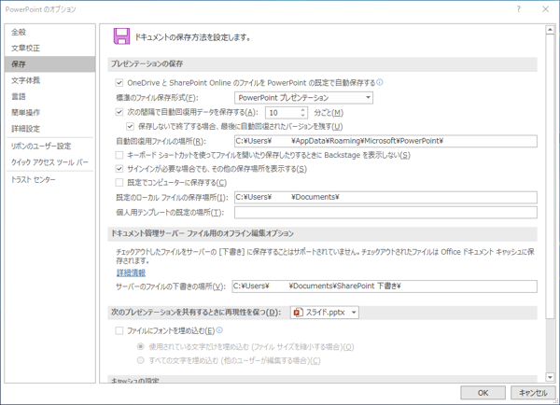This screenshot has height=405, width=560.
Task: Click the info icon beside OneDrive autosave option
Action: coord(380,82)
